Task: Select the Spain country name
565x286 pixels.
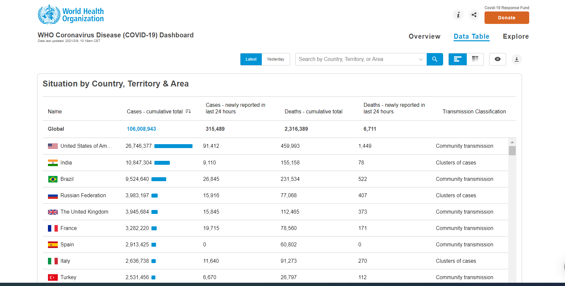Action: [x=67, y=245]
